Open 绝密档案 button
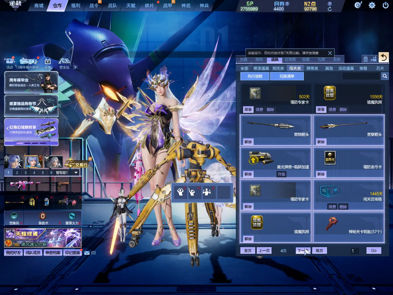The width and height of the screenshot is (393, 295). click(53, 253)
